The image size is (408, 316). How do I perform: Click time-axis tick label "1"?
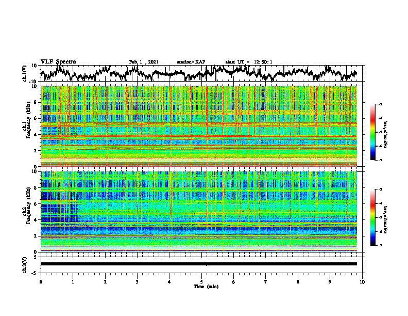(x=73, y=282)
